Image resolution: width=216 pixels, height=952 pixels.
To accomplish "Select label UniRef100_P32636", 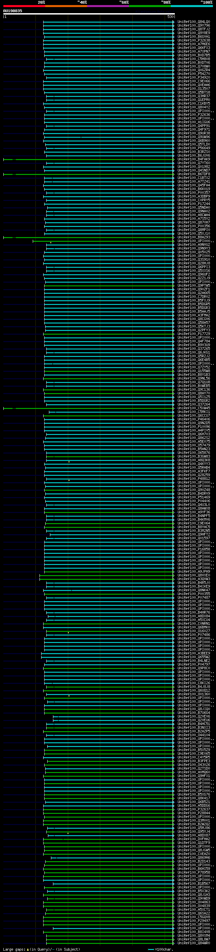I will [x=194, y=114].
